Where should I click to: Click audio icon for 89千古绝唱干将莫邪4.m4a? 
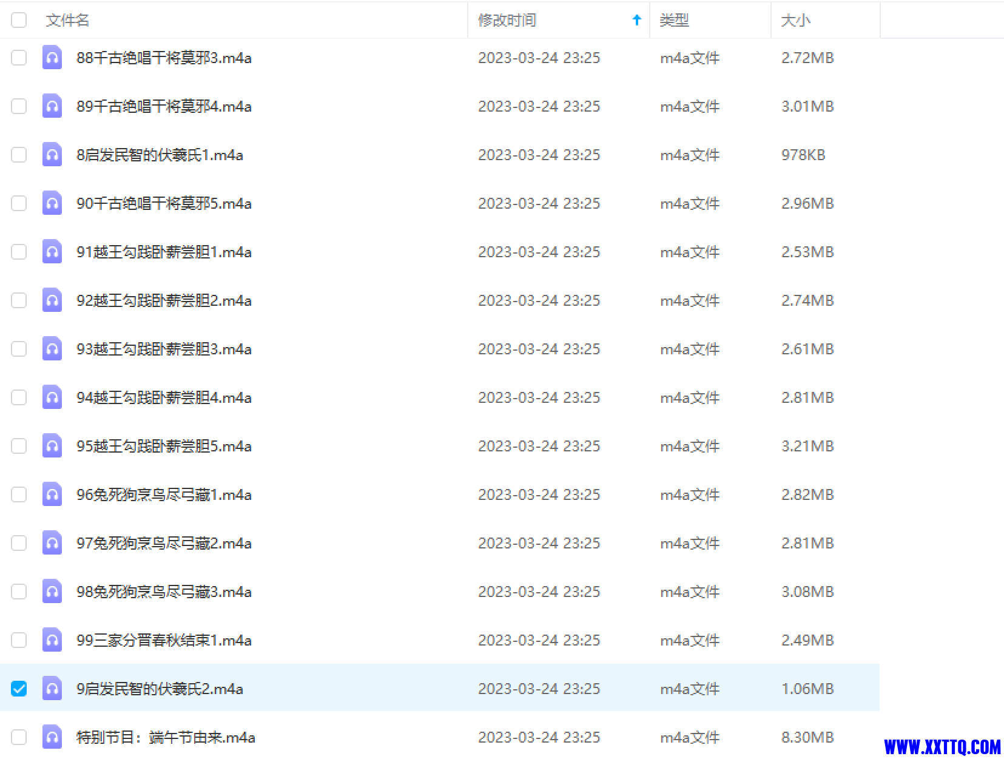coord(52,106)
